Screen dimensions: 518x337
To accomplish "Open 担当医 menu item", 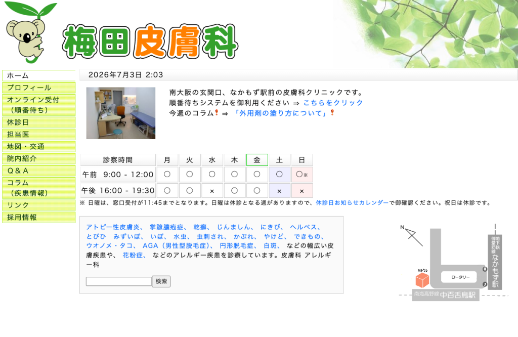I will (x=38, y=135).
